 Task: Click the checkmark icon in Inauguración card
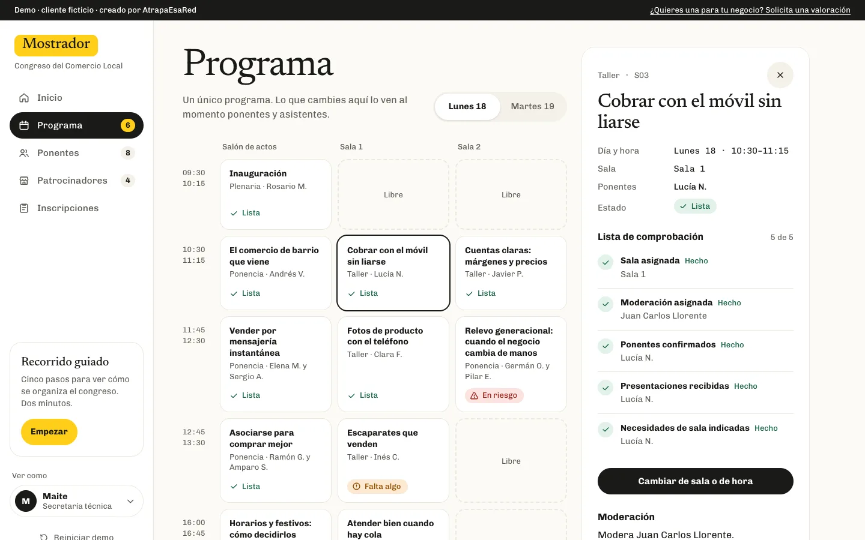point(234,213)
